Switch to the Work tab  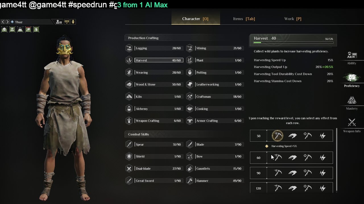293,19
